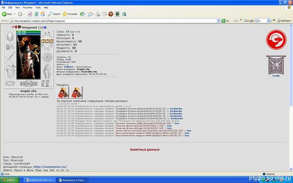Open the Tools menu

coord(38,7)
